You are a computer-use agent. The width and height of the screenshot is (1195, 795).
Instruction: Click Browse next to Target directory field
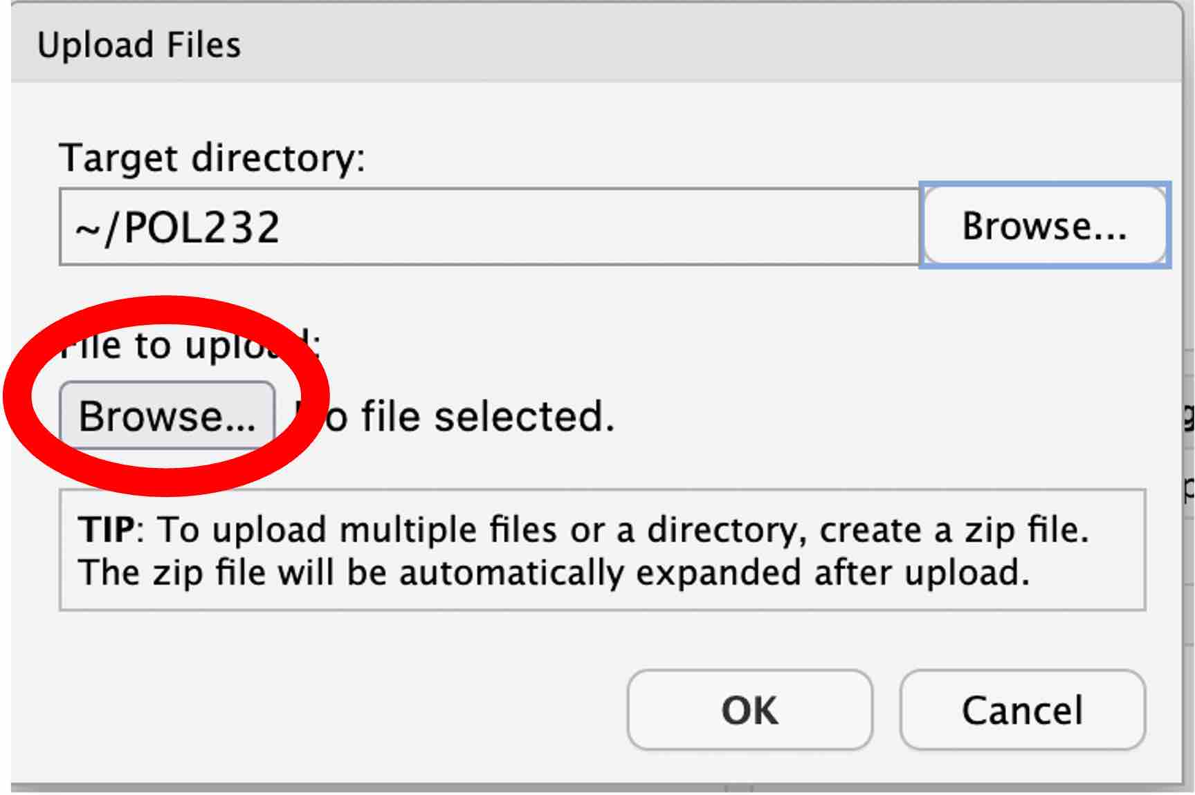1045,225
